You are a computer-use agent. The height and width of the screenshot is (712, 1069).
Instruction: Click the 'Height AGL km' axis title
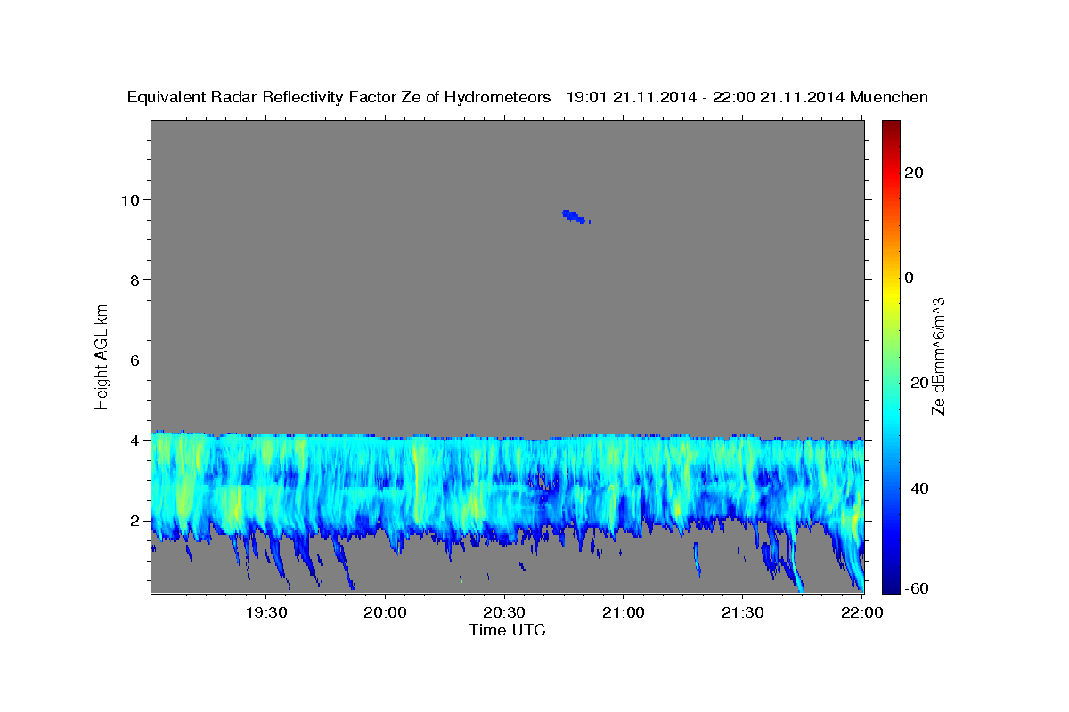[102, 355]
